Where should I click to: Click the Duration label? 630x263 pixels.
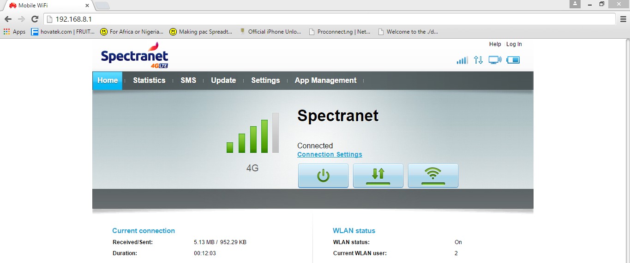[125, 253]
